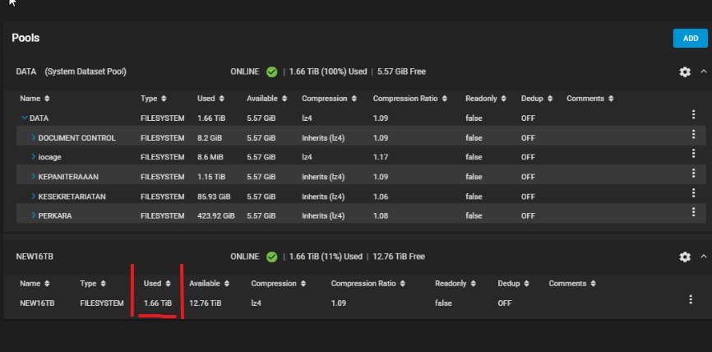Viewport: 712px width, 352px height.
Task: Expand the PERKARA dataset
Action: (x=34, y=216)
